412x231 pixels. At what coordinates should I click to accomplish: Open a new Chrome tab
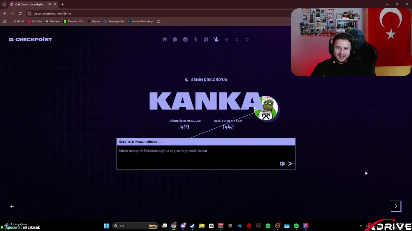pos(63,4)
